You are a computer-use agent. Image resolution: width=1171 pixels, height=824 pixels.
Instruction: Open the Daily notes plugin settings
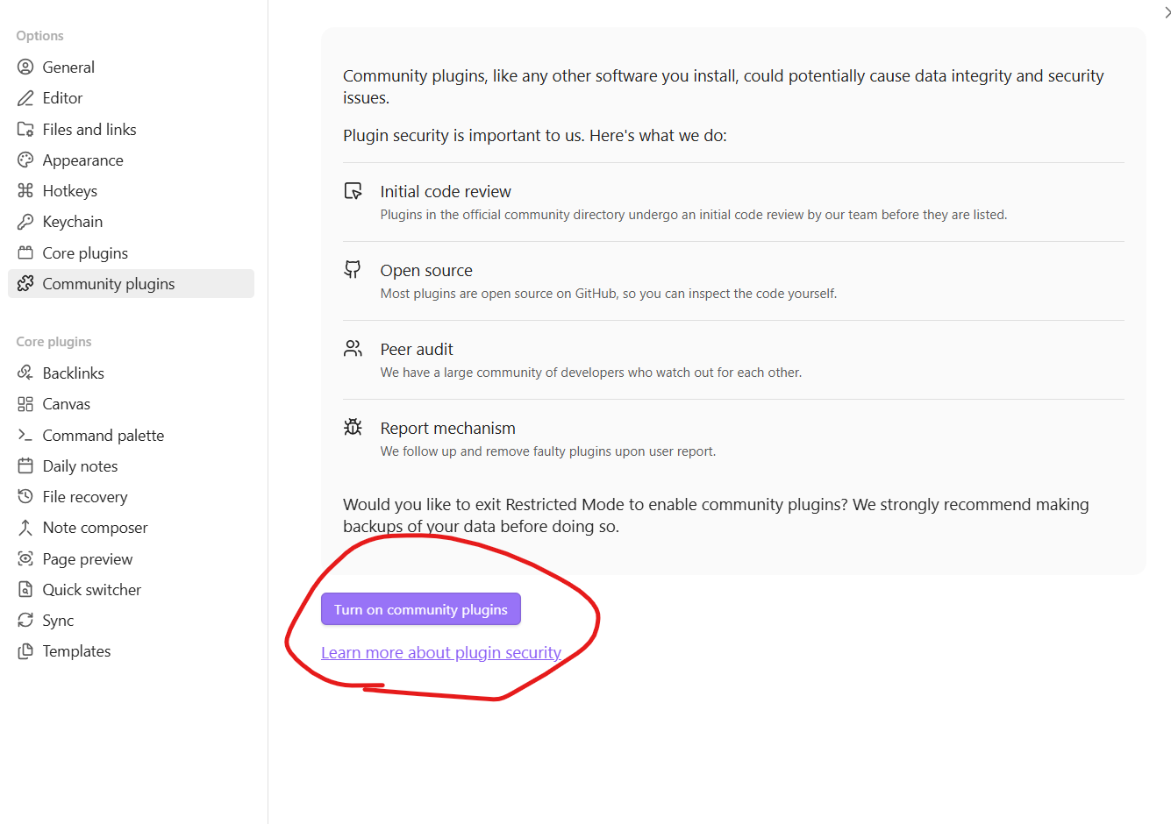pyautogui.click(x=131, y=465)
